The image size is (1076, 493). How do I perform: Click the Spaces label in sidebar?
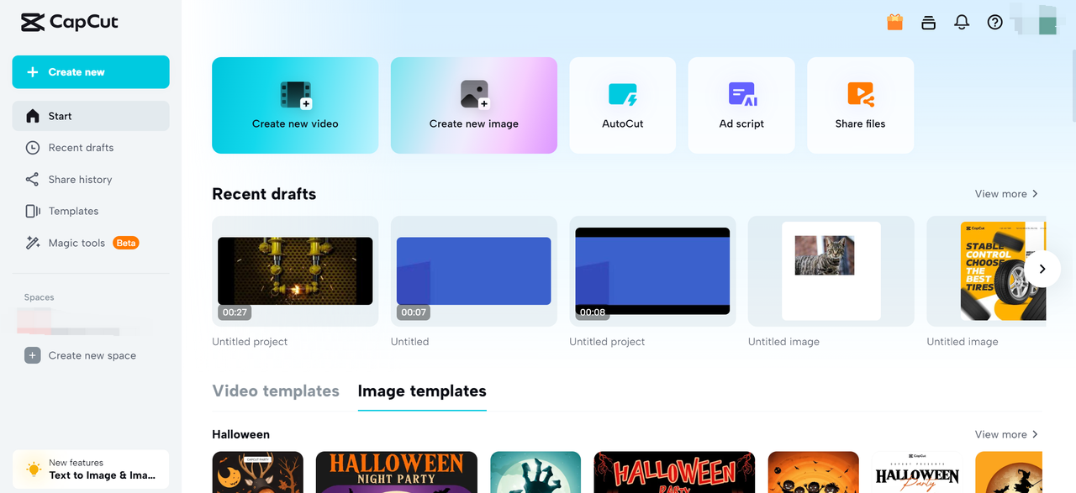pos(39,297)
